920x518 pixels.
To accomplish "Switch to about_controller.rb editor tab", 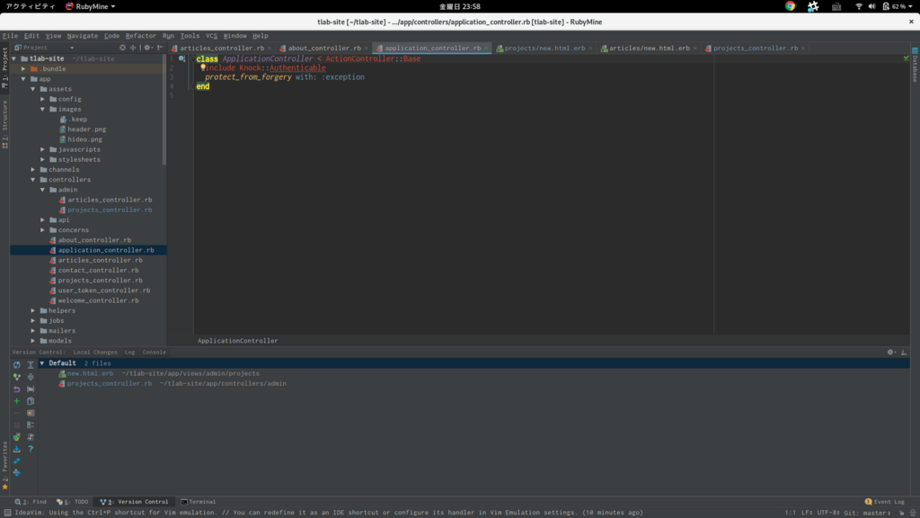I will 323,49.
